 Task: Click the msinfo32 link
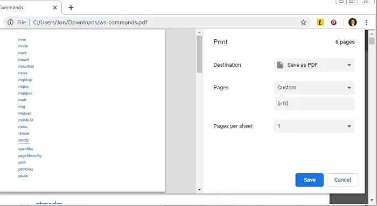26,120
